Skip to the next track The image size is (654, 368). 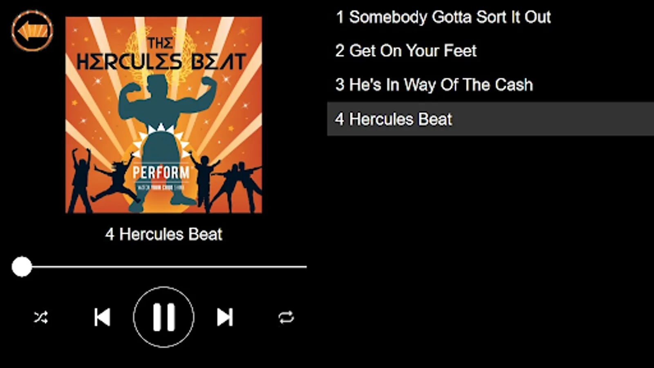click(x=225, y=317)
